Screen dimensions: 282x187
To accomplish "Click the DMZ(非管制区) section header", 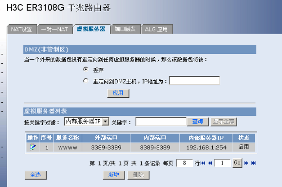I will pos(140,49).
